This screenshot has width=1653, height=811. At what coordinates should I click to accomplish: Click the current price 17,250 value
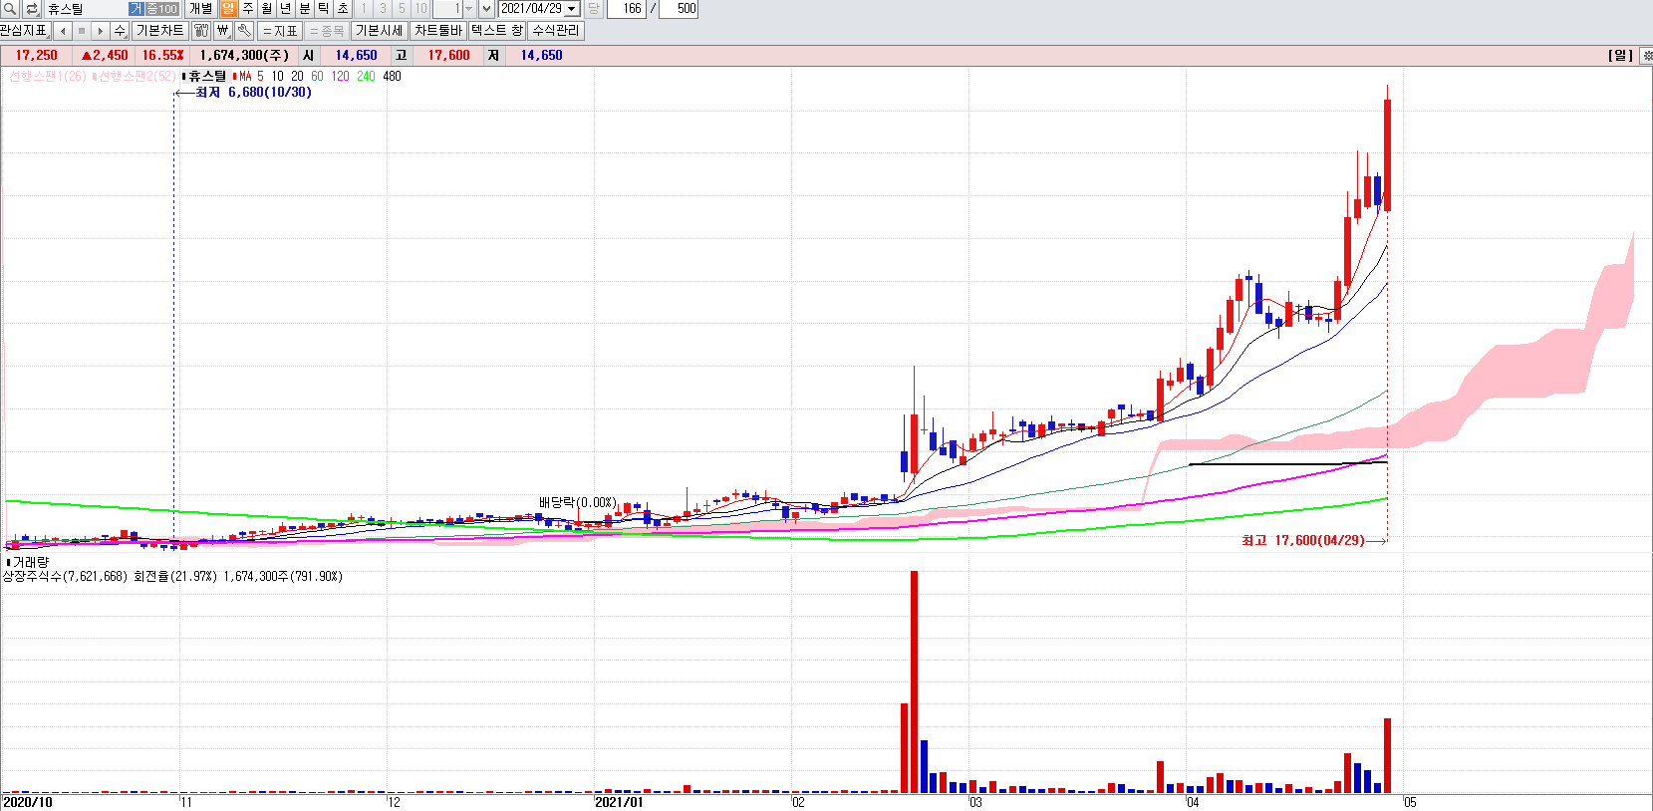click(37, 56)
